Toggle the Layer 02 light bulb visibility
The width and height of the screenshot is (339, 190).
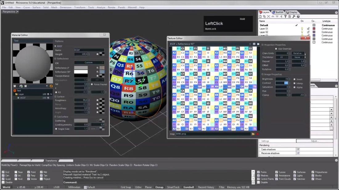[302, 32]
